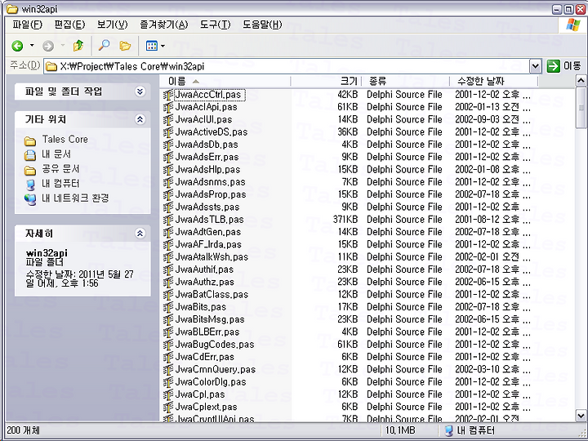Click the 공유 문서 folder icon

tap(30, 170)
